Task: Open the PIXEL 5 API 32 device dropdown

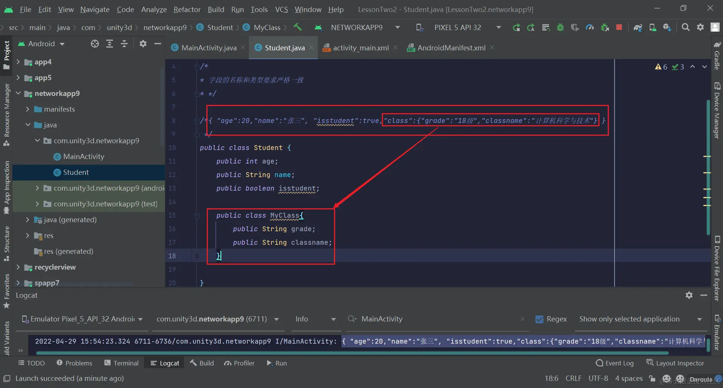Action: click(458, 27)
